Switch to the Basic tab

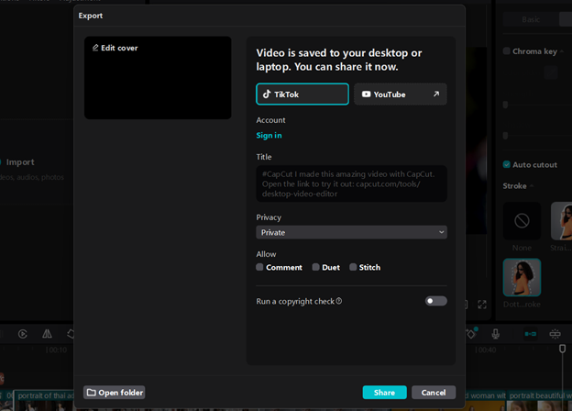coord(531,19)
